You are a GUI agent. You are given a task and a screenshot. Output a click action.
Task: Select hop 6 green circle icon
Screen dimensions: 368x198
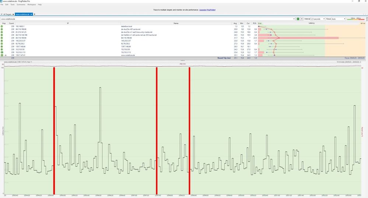pos(2,41)
